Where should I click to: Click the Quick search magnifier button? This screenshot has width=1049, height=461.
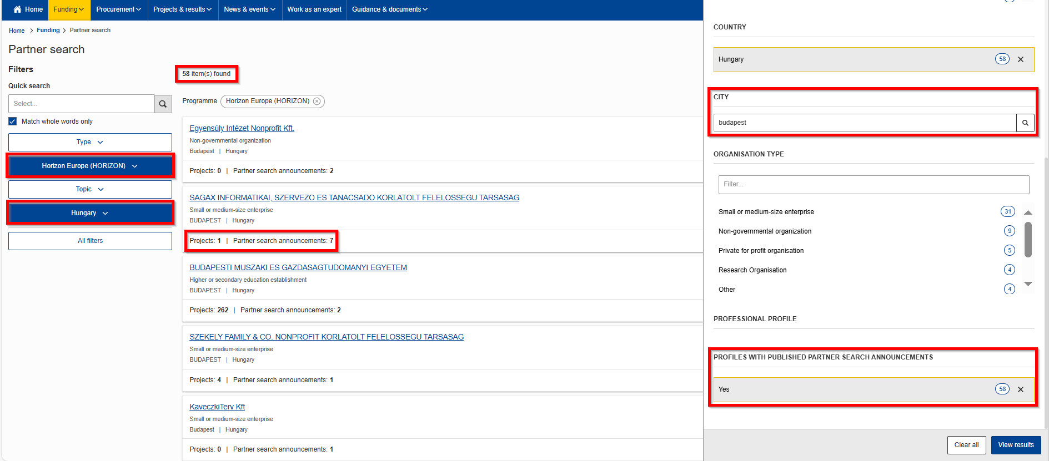tap(163, 104)
